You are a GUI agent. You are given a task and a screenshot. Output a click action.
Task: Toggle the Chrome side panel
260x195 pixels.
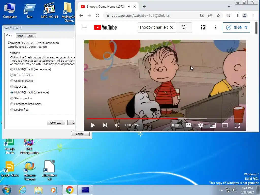pyautogui.click(x=237, y=15)
